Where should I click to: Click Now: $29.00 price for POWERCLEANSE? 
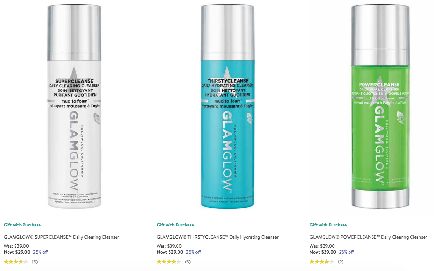[323, 252]
